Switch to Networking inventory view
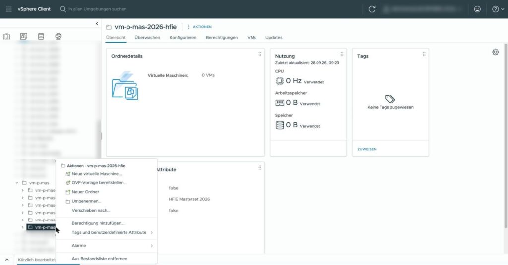Screen dimensions: 508x265 tap(58, 36)
